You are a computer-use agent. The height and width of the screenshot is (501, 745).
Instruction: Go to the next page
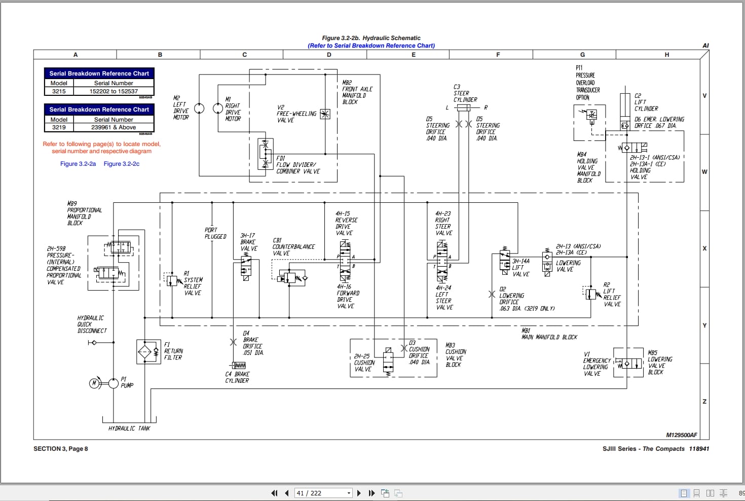click(x=359, y=493)
